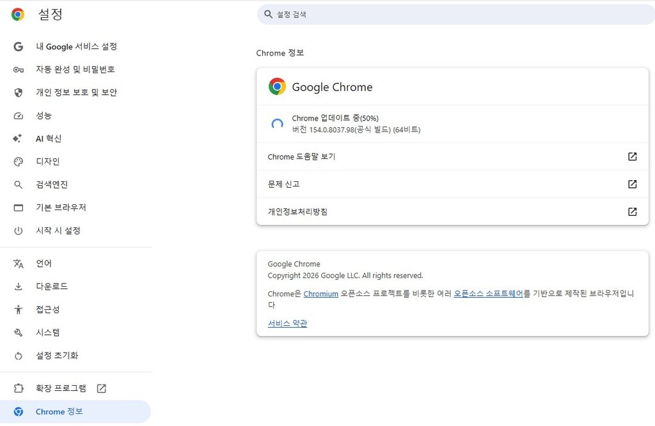Image resolution: width=655 pixels, height=426 pixels.
Task: Click the 문제 신고 row
Action: (x=452, y=184)
